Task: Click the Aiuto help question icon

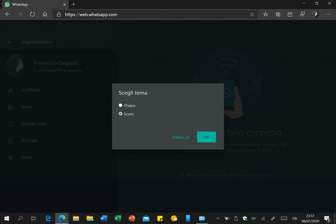Action: (x=10, y=157)
